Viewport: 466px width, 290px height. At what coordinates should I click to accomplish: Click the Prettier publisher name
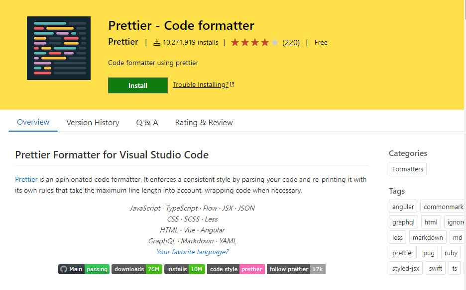click(123, 42)
